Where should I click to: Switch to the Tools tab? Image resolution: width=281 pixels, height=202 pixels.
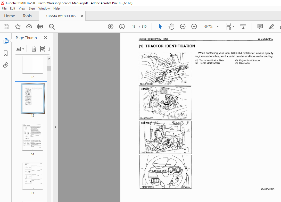[27, 16]
